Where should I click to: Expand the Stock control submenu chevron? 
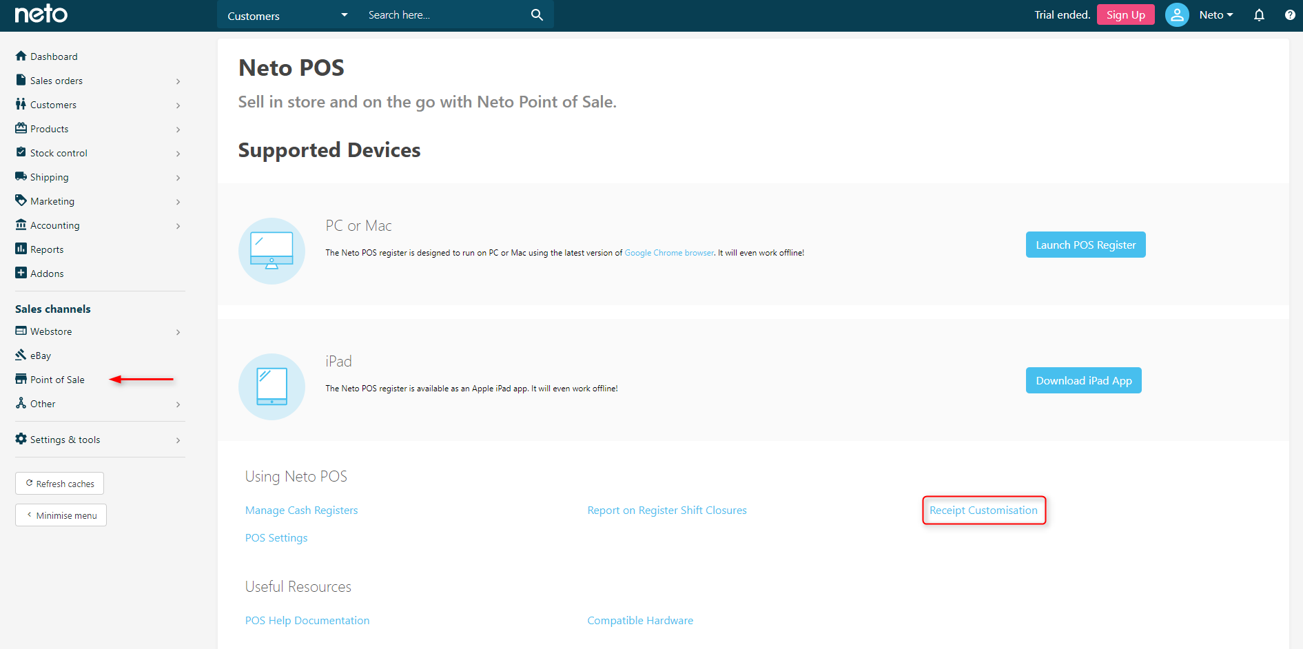tap(178, 154)
